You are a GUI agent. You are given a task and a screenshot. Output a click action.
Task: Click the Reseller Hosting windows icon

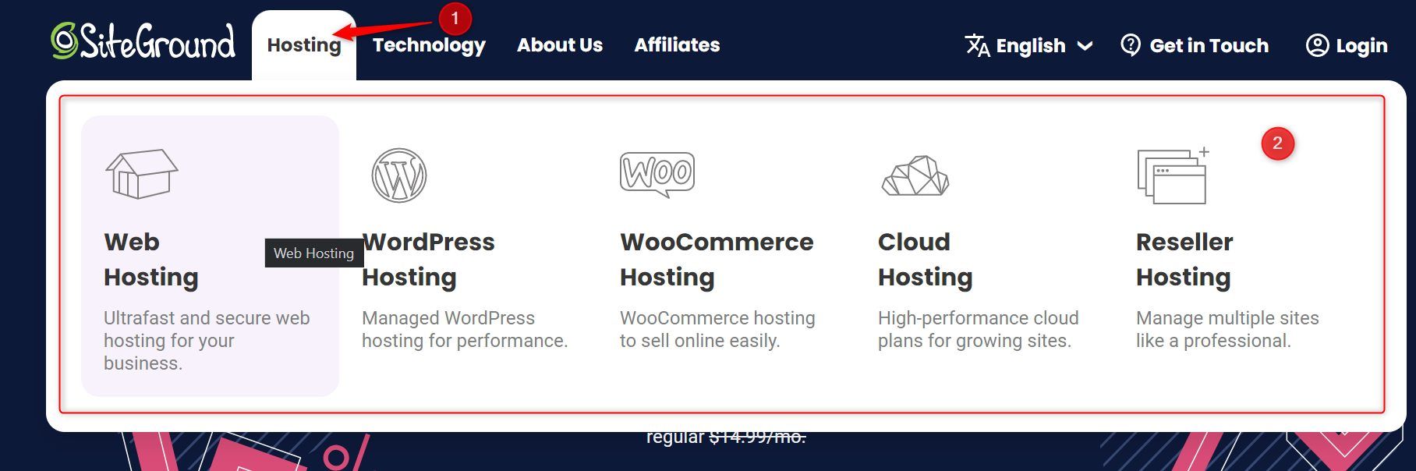click(x=1174, y=175)
